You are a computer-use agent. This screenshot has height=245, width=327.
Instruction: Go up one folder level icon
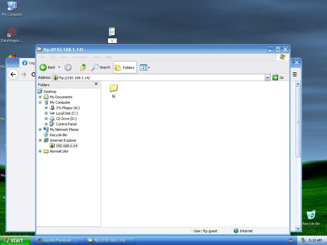tap(83, 67)
